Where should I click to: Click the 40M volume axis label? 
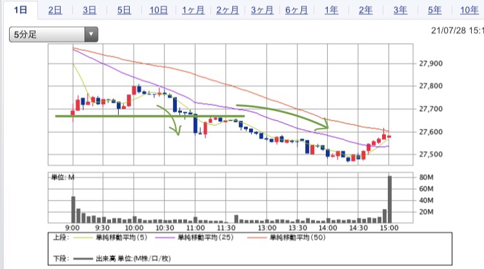(427, 200)
